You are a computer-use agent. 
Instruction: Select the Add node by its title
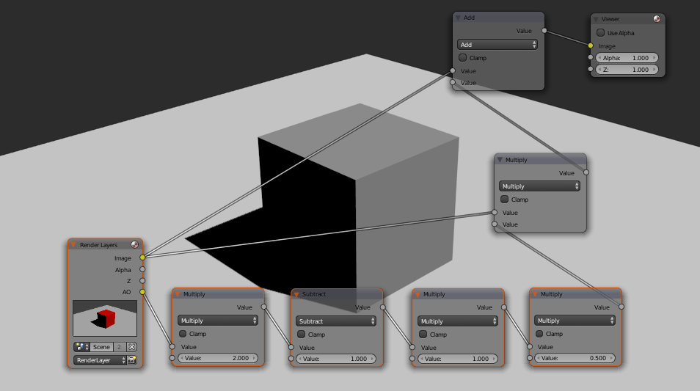[469, 18]
